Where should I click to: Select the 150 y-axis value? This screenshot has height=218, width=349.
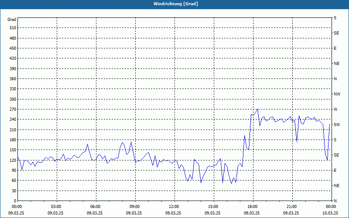(x=13, y=150)
